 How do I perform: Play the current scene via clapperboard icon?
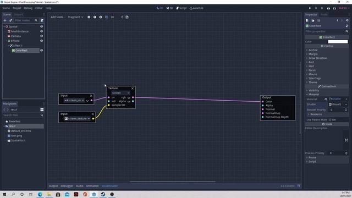(328, 8)
